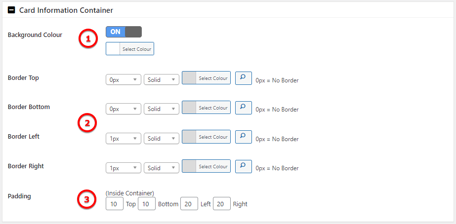This screenshot has height=224, width=456.
Task: Toggle the Background Colour ON switch
Action: [124, 32]
